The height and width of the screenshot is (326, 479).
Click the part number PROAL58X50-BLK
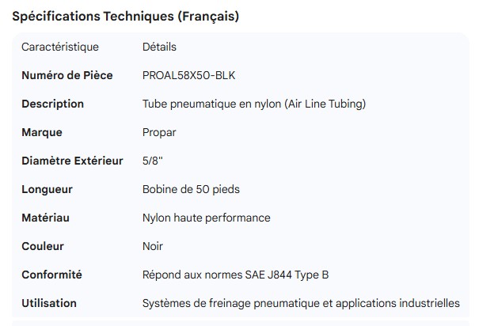[x=188, y=75]
